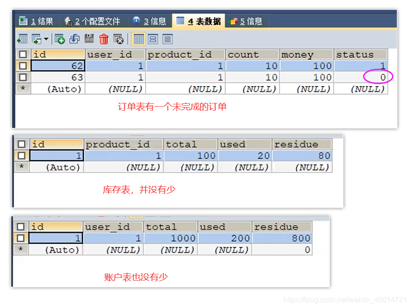Image resolution: width=410 pixels, height=308 pixels.
Task: Click the residue cell showing 0 in the account table's new row
Action: coord(282,249)
